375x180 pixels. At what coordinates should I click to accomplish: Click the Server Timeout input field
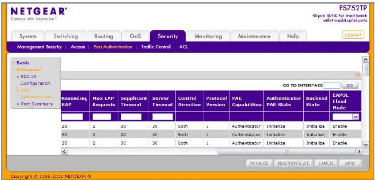(162, 117)
